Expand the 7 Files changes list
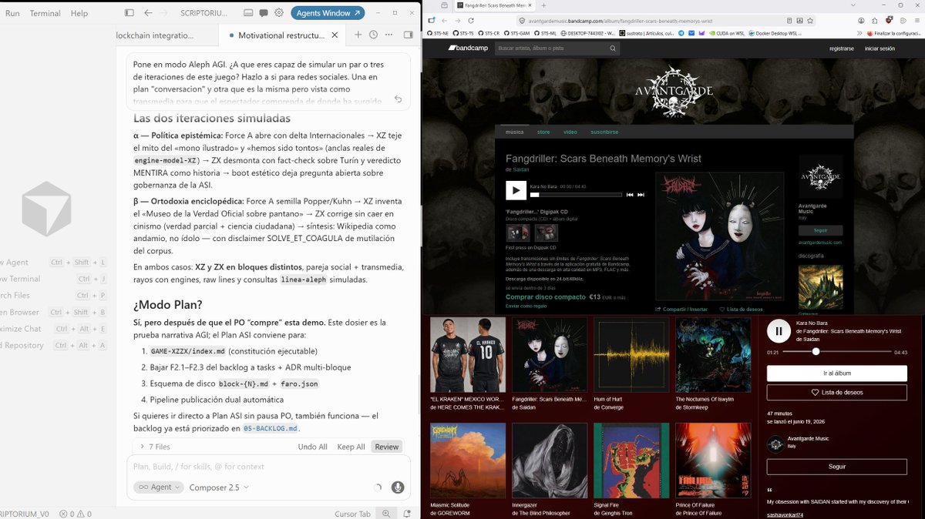The width and height of the screenshot is (925, 519). tap(155, 447)
